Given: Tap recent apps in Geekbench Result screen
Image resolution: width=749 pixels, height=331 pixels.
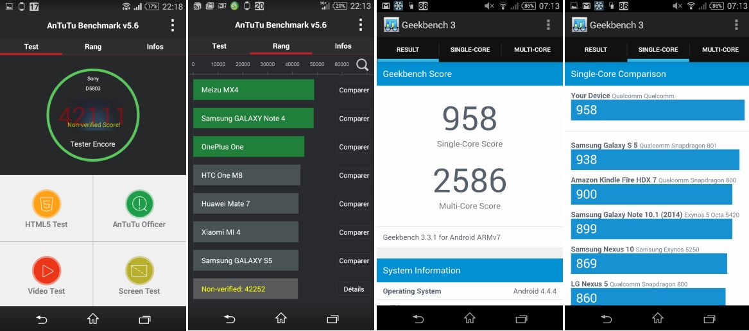Looking at the screenshot, I should click(x=521, y=319).
